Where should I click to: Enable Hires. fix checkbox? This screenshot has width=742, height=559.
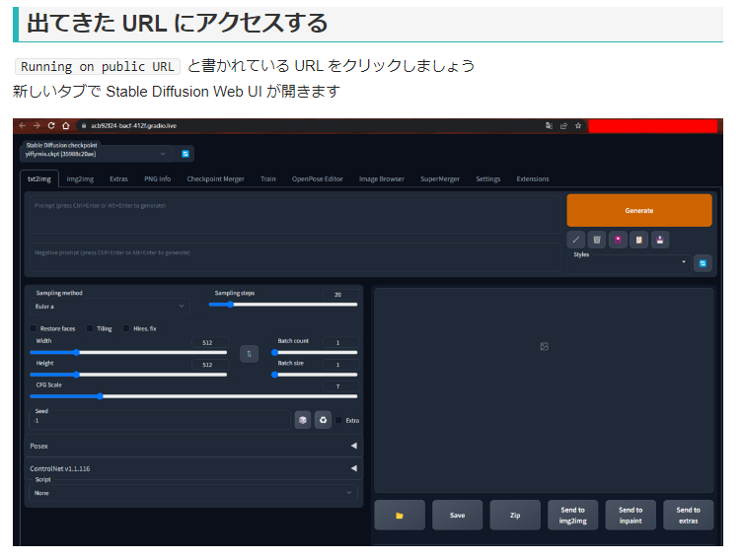[126, 328]
